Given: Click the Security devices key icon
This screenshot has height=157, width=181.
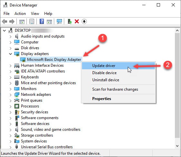Looking at the screenshot, I should click(17, 112).
